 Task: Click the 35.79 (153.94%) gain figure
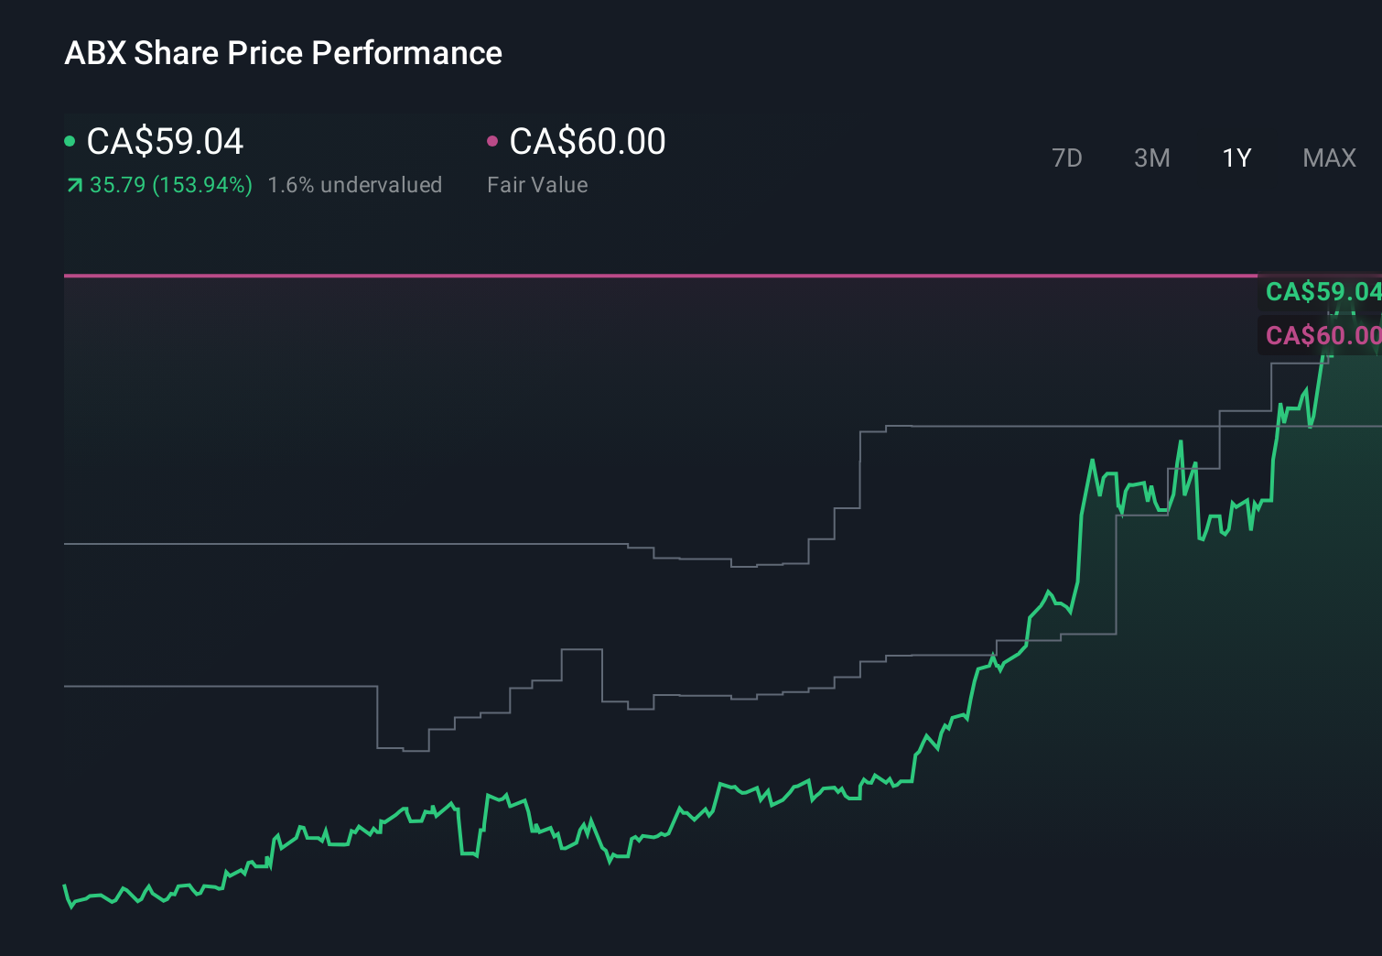point(170,184)
